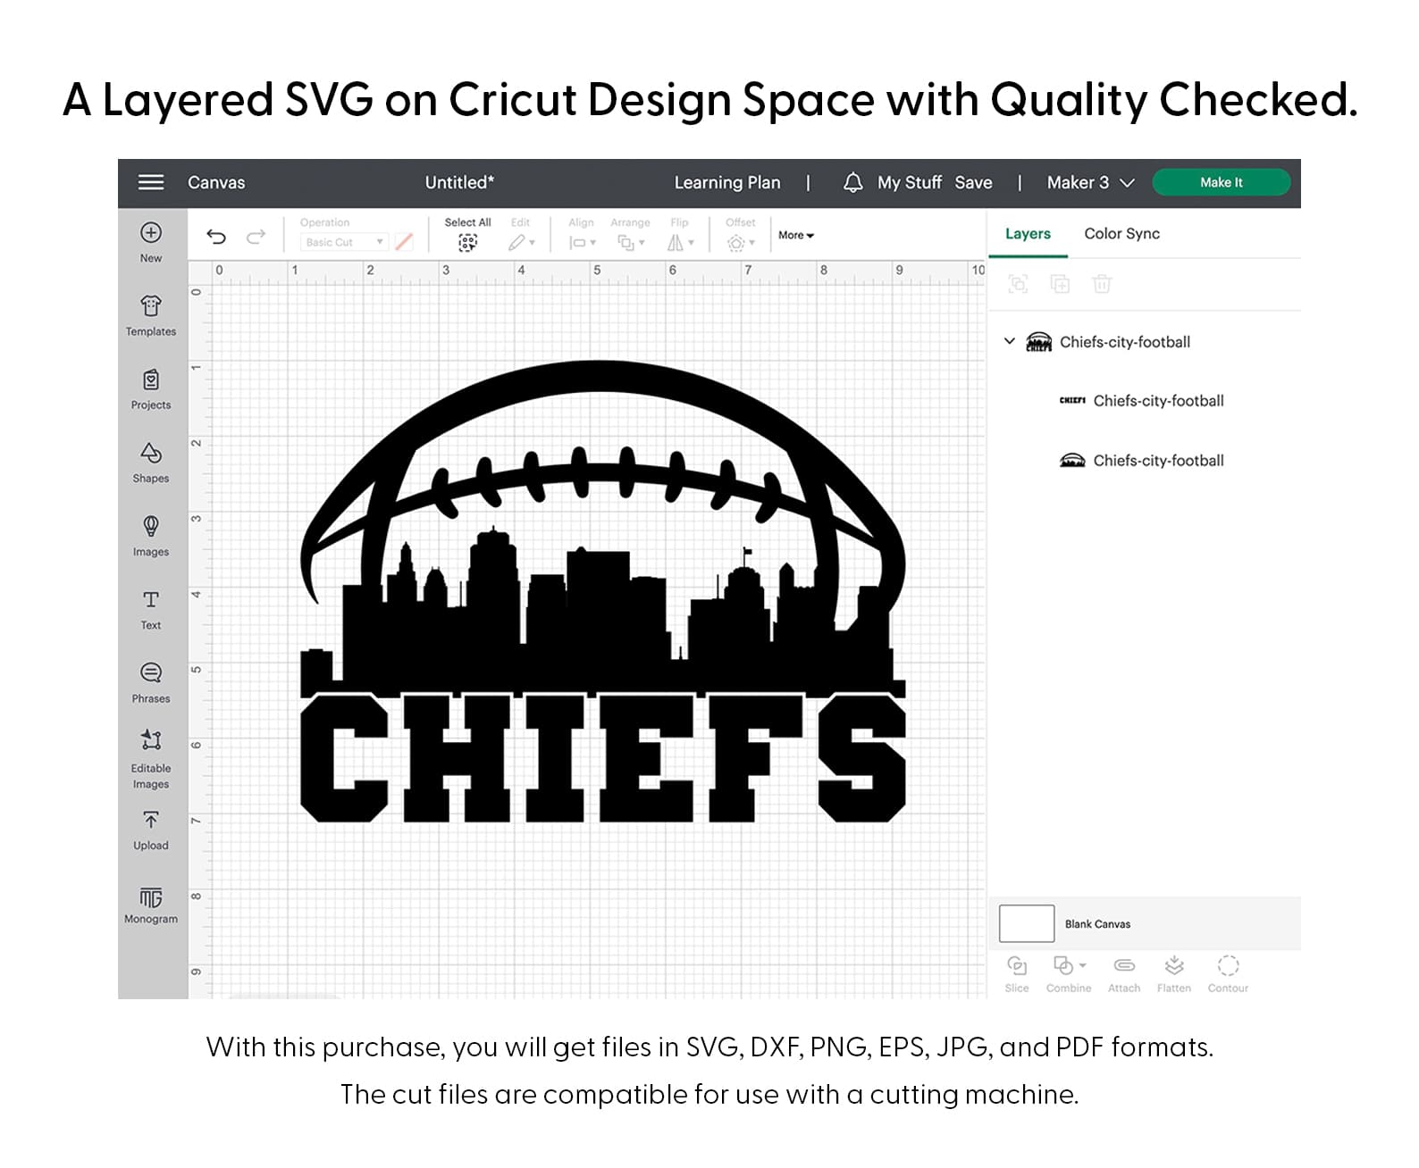This screenshot has height=1168, width=1419.
Task: Expand the More toolbar menu
Action: (x=795, y=236)
